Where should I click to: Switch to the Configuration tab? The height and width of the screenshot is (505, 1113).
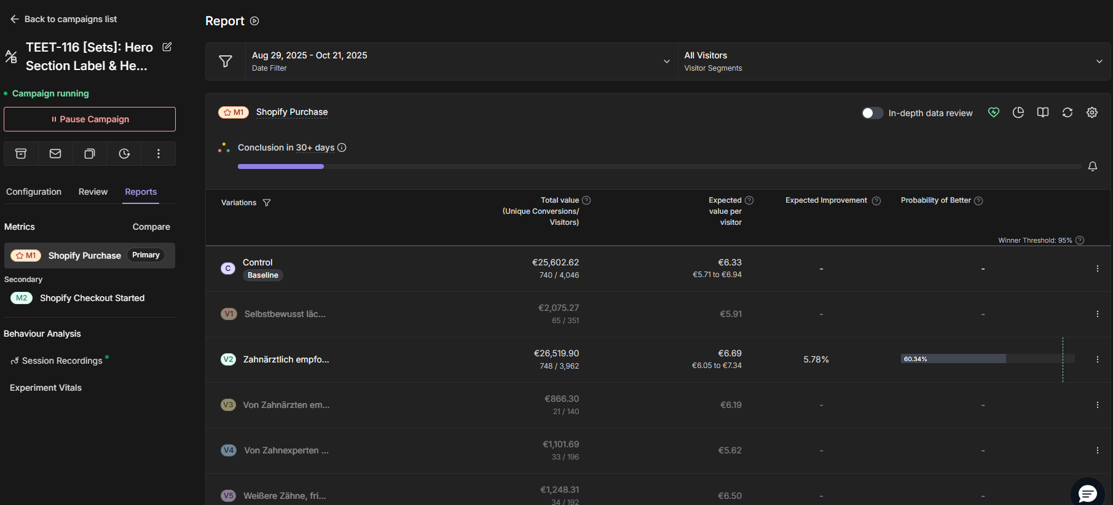coord(34,192)
